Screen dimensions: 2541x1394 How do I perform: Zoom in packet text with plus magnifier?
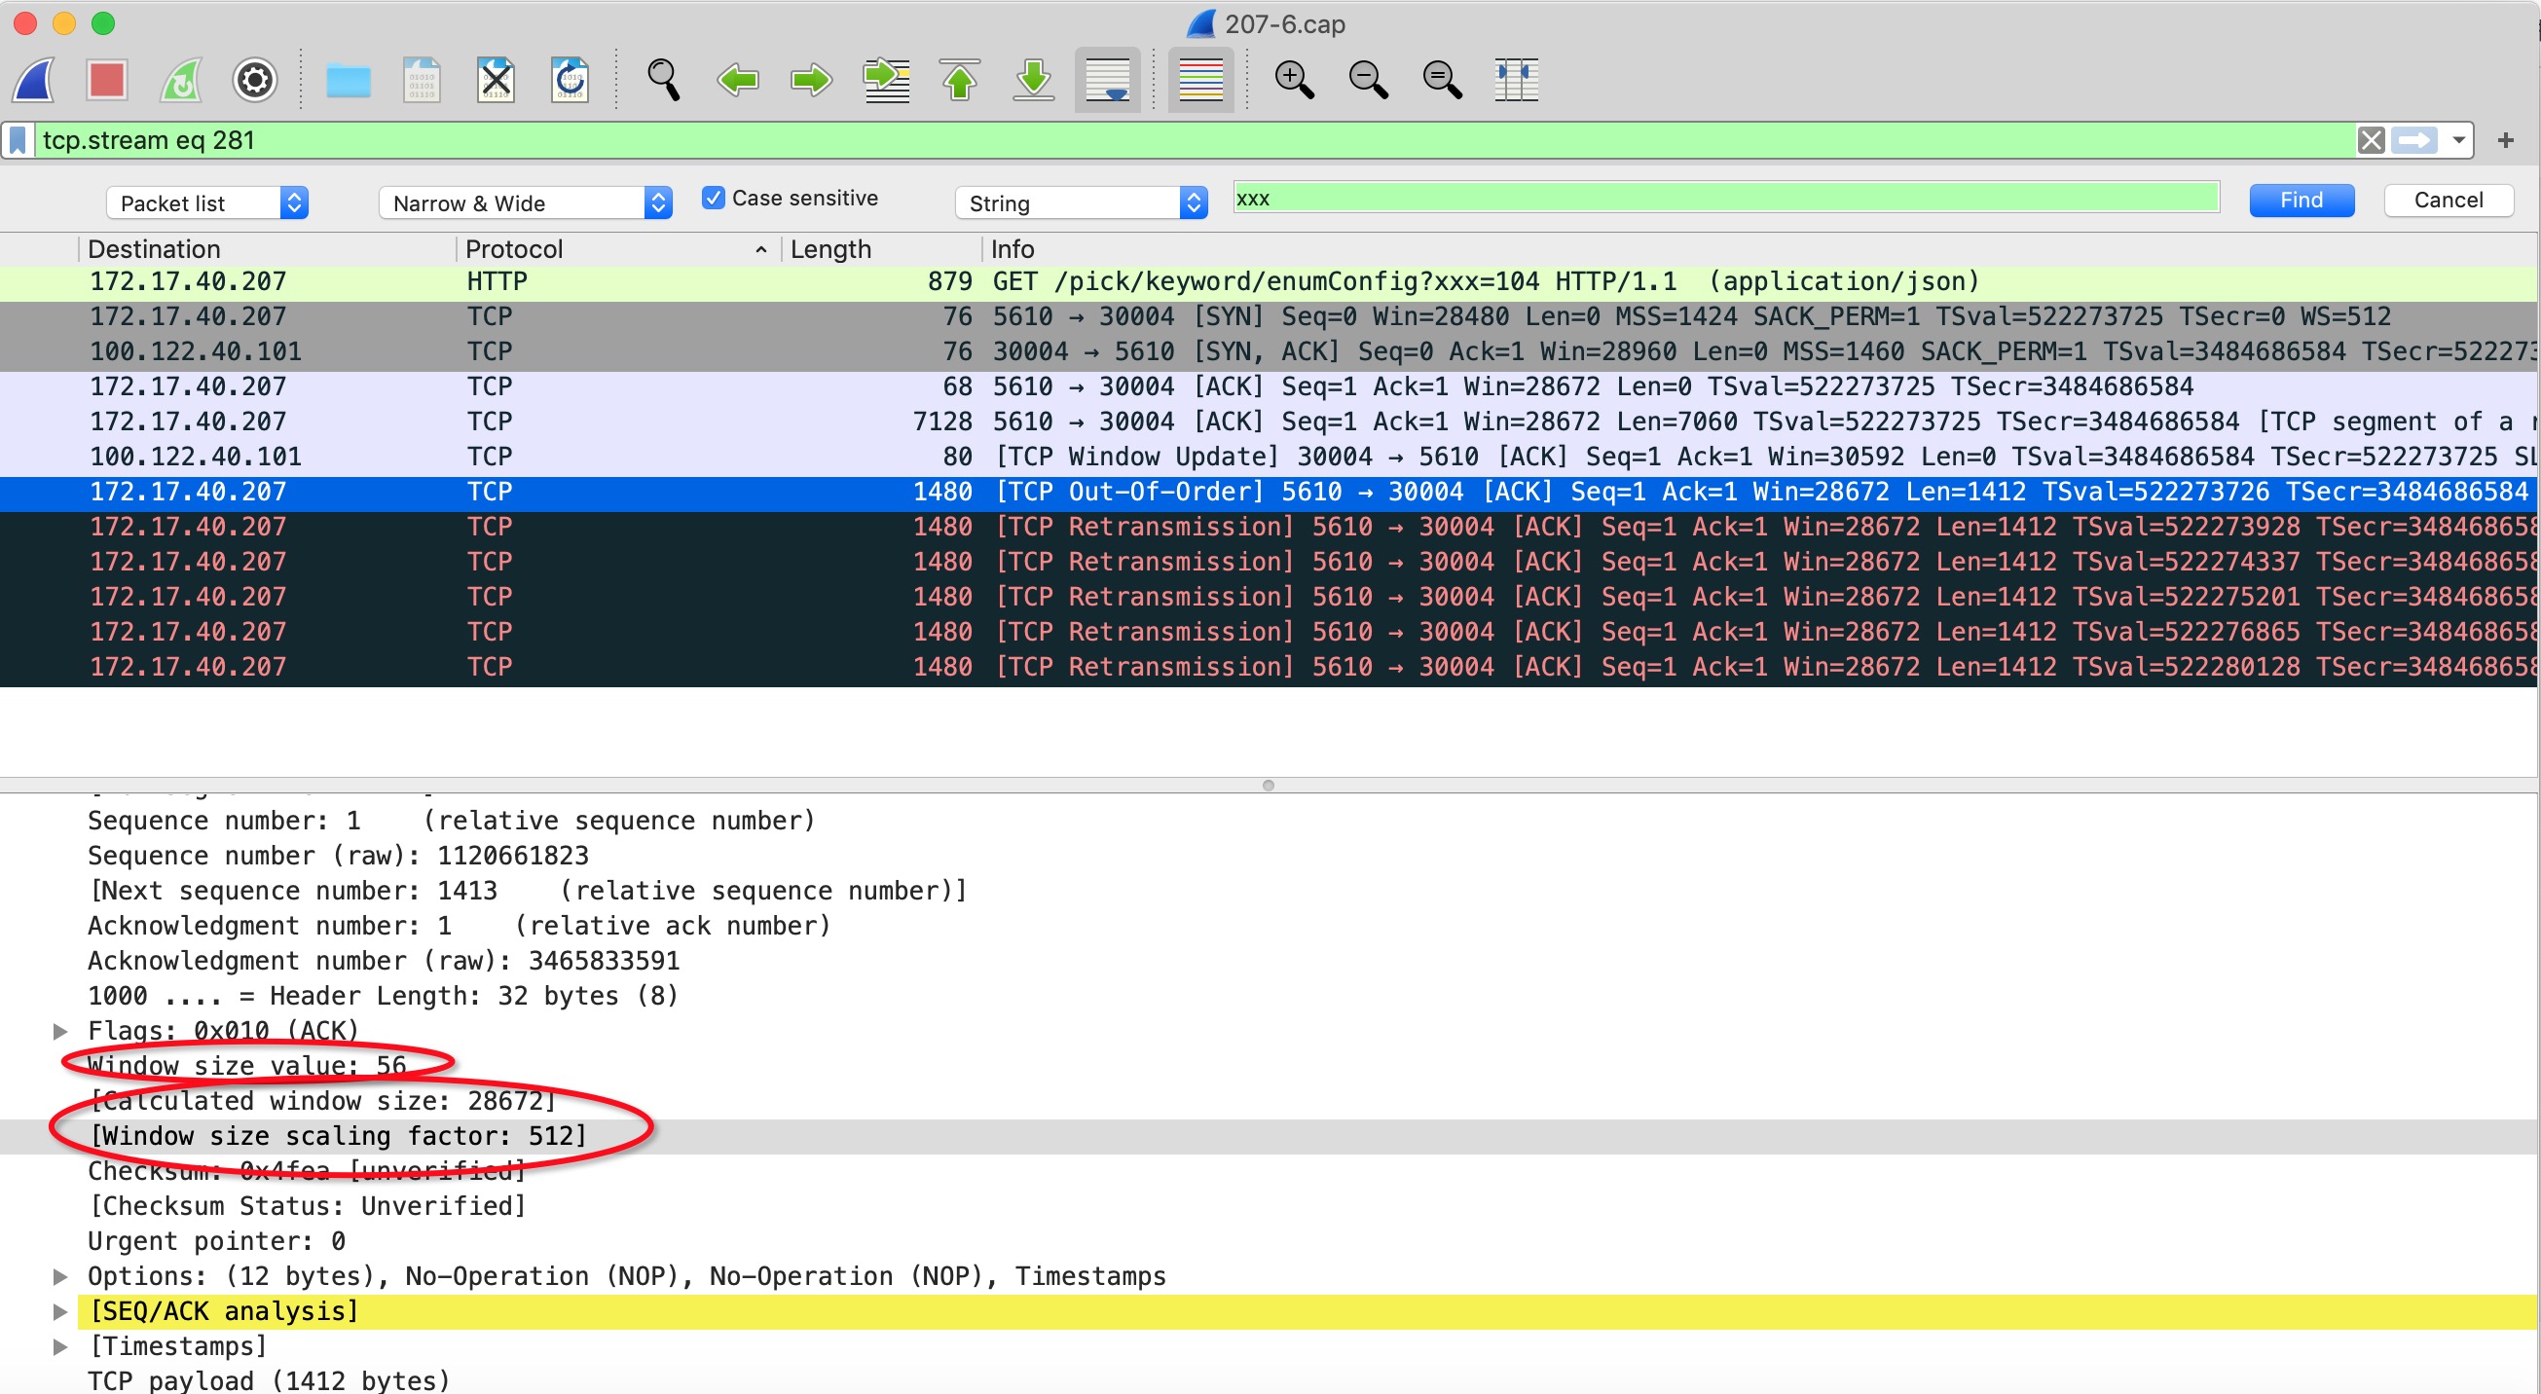pyautogui.click(x=1294, y=80)
